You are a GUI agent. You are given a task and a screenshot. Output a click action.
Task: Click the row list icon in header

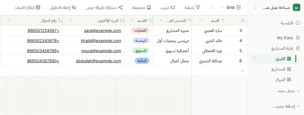[243, 20]
